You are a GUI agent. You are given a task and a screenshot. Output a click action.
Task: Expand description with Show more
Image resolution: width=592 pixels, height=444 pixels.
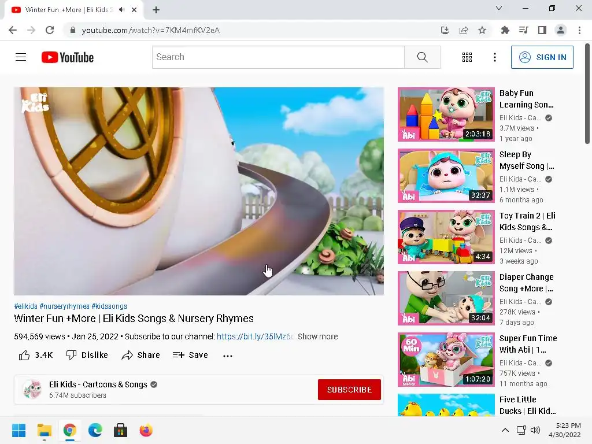click(317, 336)
